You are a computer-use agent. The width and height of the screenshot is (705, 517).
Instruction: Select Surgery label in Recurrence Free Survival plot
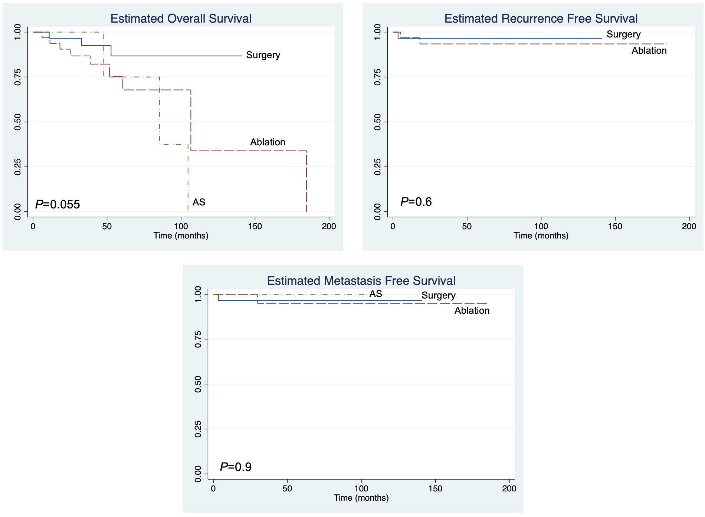coord(623,34)
